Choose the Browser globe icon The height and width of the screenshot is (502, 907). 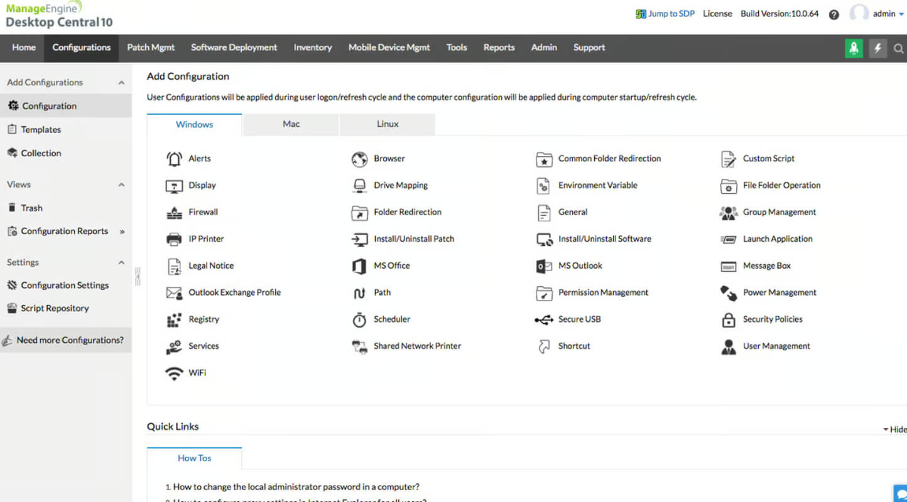(359, 159)
